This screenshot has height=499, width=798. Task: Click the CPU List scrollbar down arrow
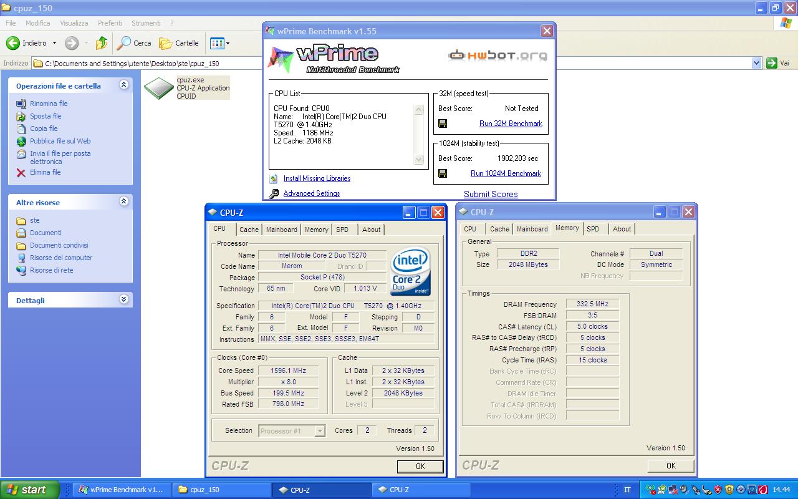(419, 160)
